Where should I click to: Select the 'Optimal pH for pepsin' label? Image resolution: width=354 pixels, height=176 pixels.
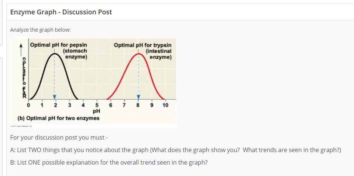tap(58, 45)
